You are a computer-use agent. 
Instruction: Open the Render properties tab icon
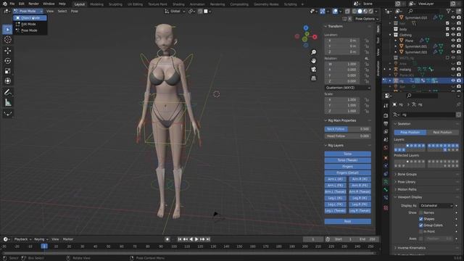(386, 116)
